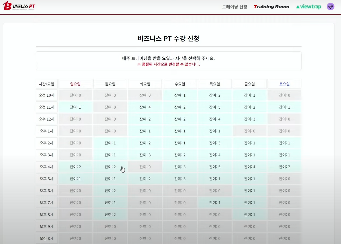The width and height of the screenshot is (341, 244).
Task: Pick 목요일 오후 2시 slot
Action: [x=215, y=143]
